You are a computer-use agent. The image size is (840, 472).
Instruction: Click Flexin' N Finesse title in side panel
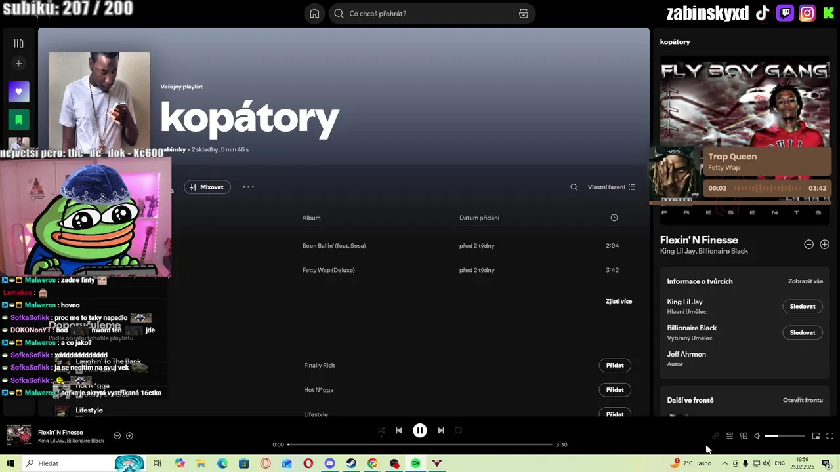(699, 240)
